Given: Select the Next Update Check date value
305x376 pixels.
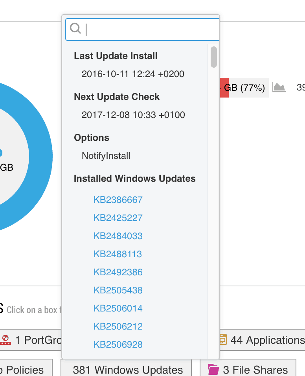Looking at the screenshot, I should 133,115.
